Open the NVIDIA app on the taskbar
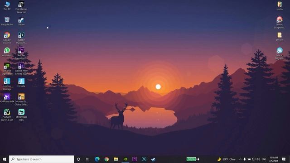Viewport: 290px width, 163px height. click(125, 159)
